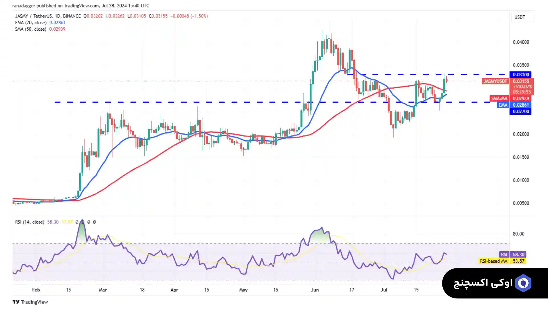Click the TradingView logo at bottom left
This screenshot has width=548, height=309.
tap(30, 302)
